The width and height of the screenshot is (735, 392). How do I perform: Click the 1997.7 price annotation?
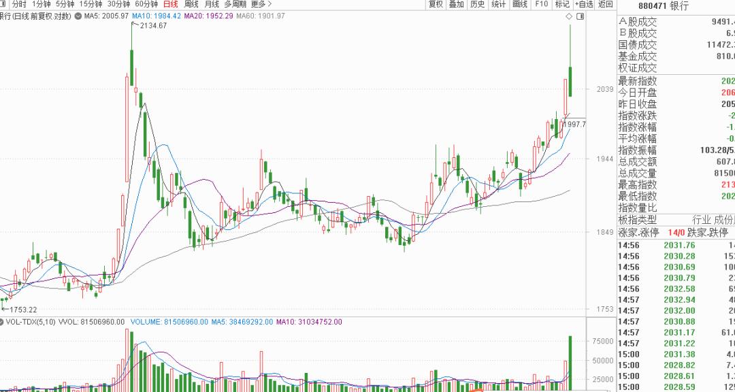point(574,125)
